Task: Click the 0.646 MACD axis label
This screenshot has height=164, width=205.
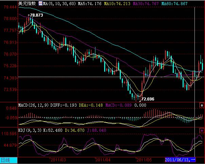Action: point(11,108)
